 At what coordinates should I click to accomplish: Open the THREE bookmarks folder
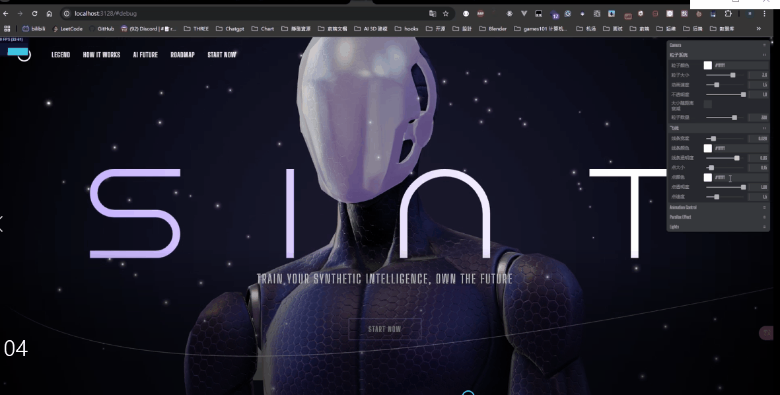(x=196, y=29)
